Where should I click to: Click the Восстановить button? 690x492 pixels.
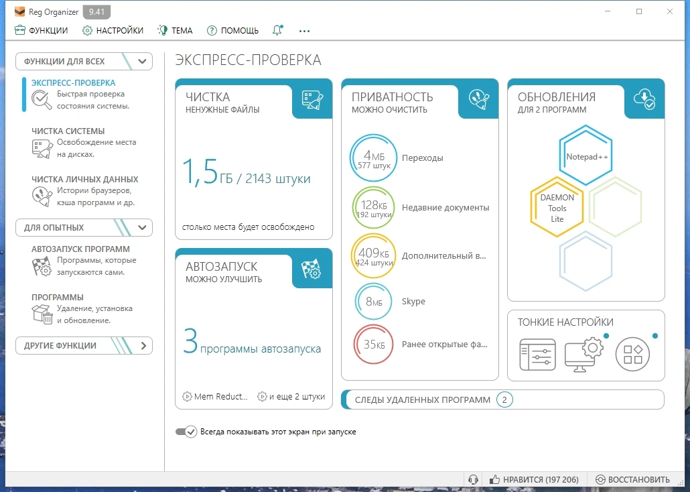[x=633, y=480]
